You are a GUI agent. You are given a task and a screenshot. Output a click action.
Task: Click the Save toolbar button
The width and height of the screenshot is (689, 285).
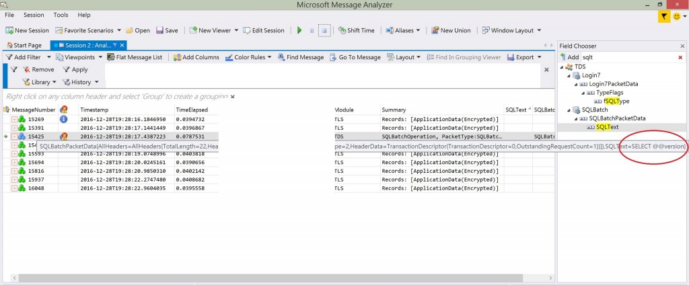click(167, 30)
